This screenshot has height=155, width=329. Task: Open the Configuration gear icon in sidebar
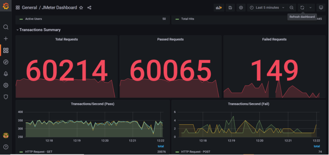click(6, 85)
